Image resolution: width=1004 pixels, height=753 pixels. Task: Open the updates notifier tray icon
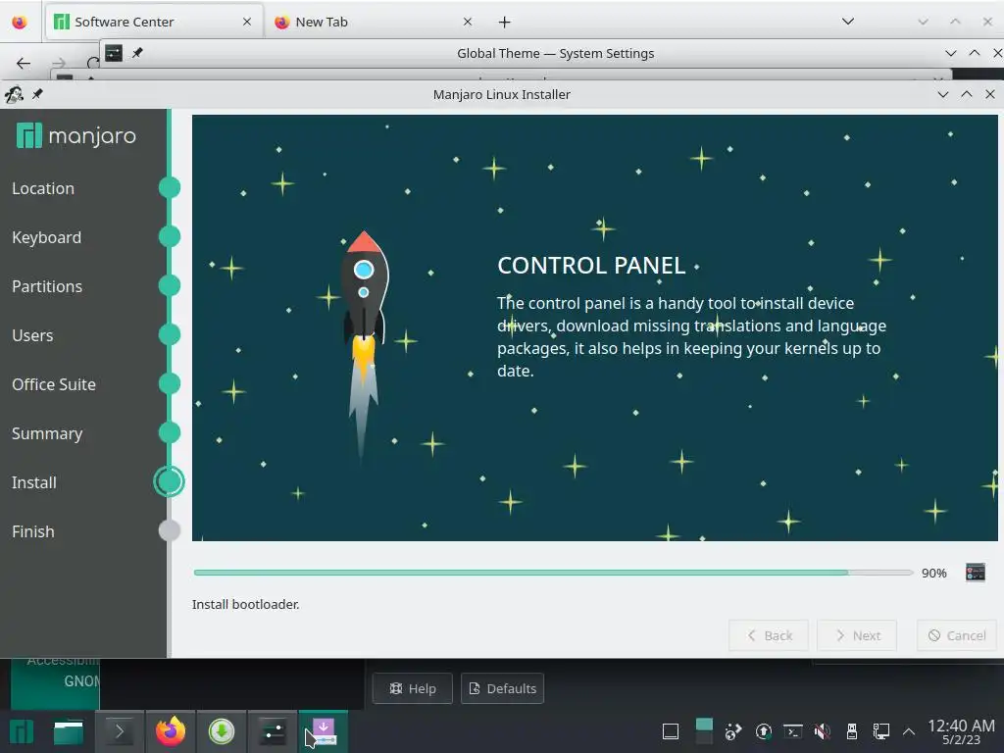[763, 731]
